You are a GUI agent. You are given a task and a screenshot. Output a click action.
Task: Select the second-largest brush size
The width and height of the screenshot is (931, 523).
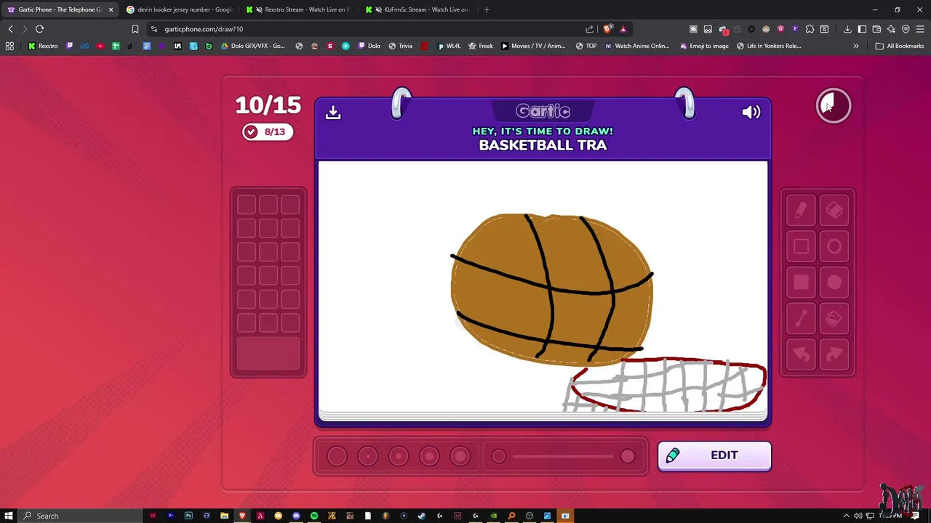pos(429,456)
